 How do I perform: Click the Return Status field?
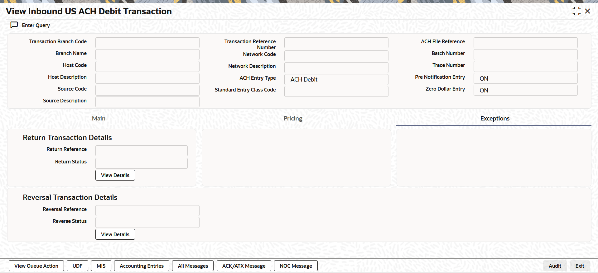tap(142, 163)
